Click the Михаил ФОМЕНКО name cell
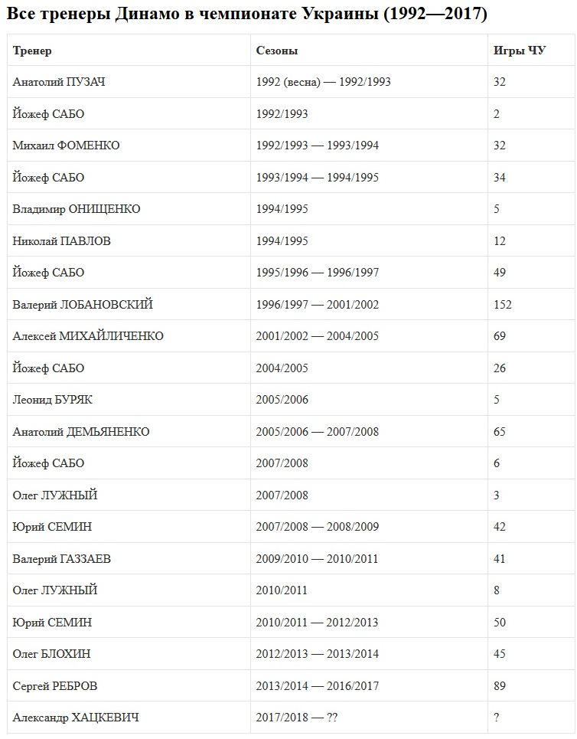The width and height of the screenshot is (577, 739). [x=66, y=146]
